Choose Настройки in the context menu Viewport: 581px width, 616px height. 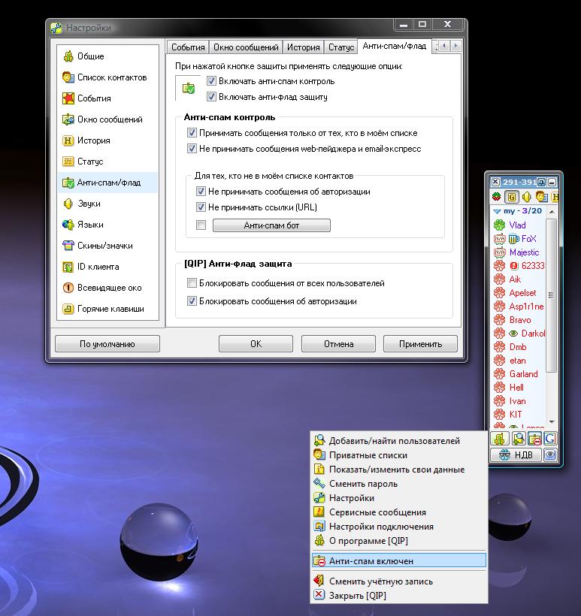click(x=399, y=498)
